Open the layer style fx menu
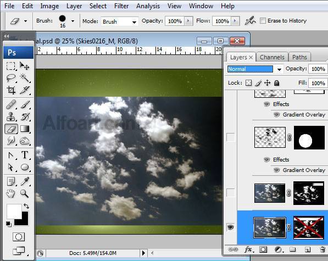The image size is (328, 261). point(249,249)
